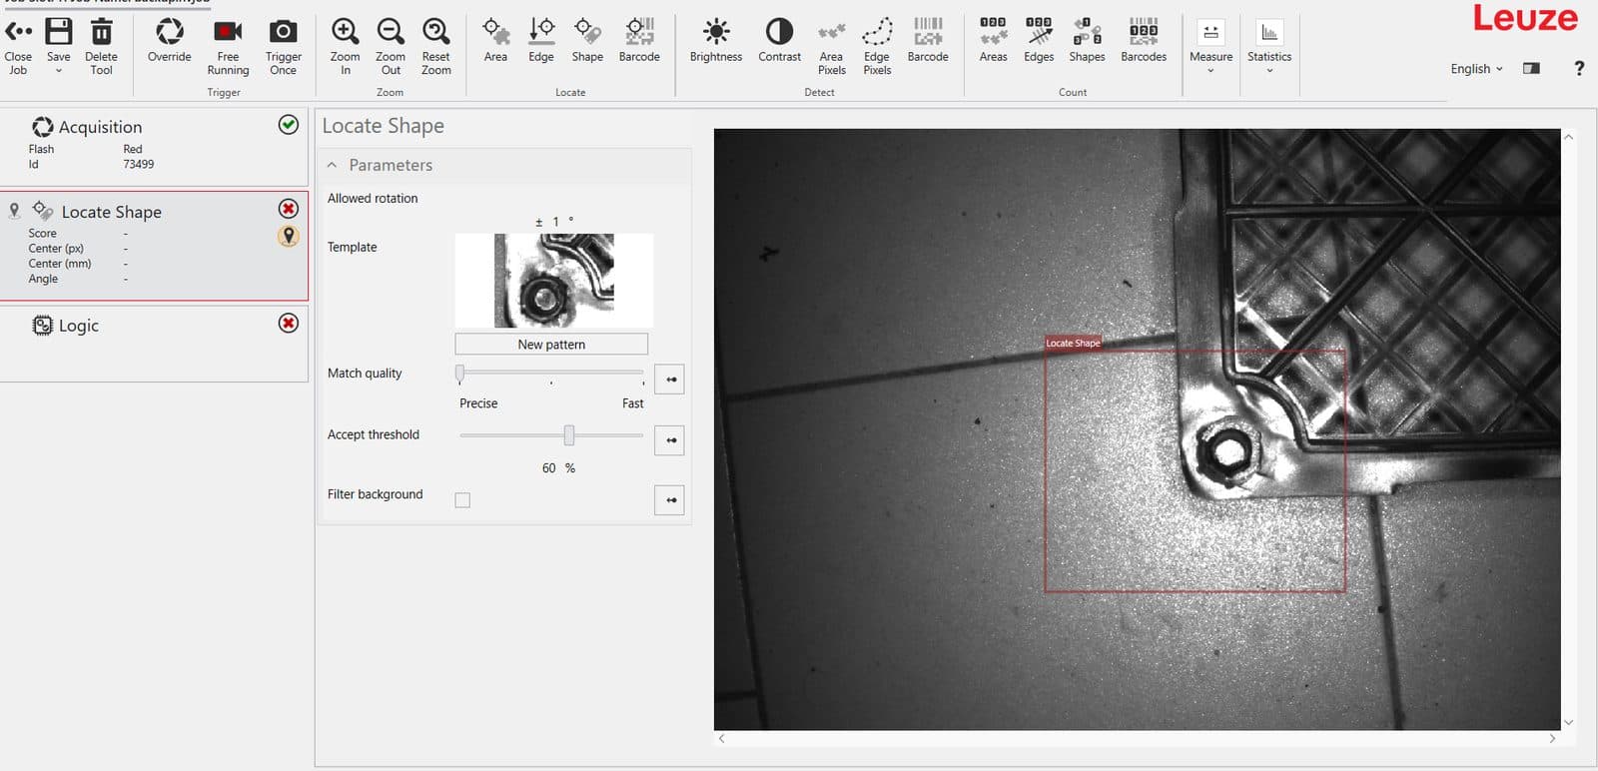Click the link button beside Filter background
The width and height of the screenshot is (1598, 771).
click(670, 500)
